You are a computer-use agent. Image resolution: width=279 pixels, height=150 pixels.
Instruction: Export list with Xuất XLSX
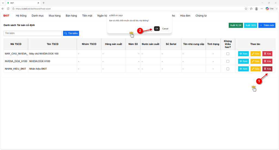(236, 25)
